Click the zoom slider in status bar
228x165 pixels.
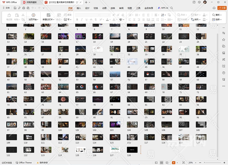point(203,163)
